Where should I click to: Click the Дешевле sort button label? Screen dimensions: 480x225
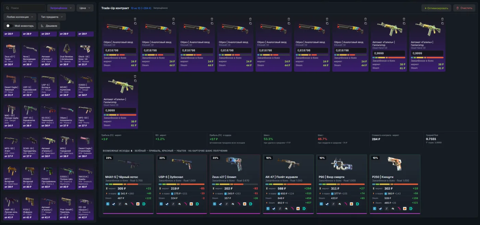point(51,26)
